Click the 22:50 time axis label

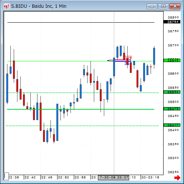point(63,177)
